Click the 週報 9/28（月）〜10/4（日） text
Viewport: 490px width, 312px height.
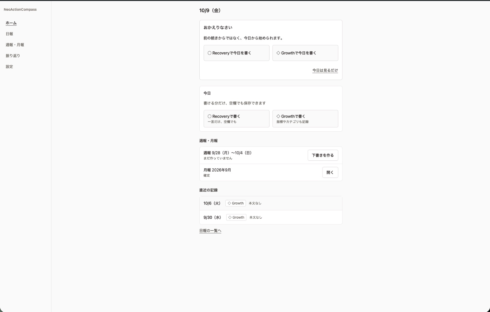pyautogui.click(x=228, y=153)
